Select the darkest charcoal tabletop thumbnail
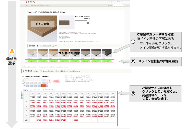Viewport: 185px width, 129px height. click(107, 53)
